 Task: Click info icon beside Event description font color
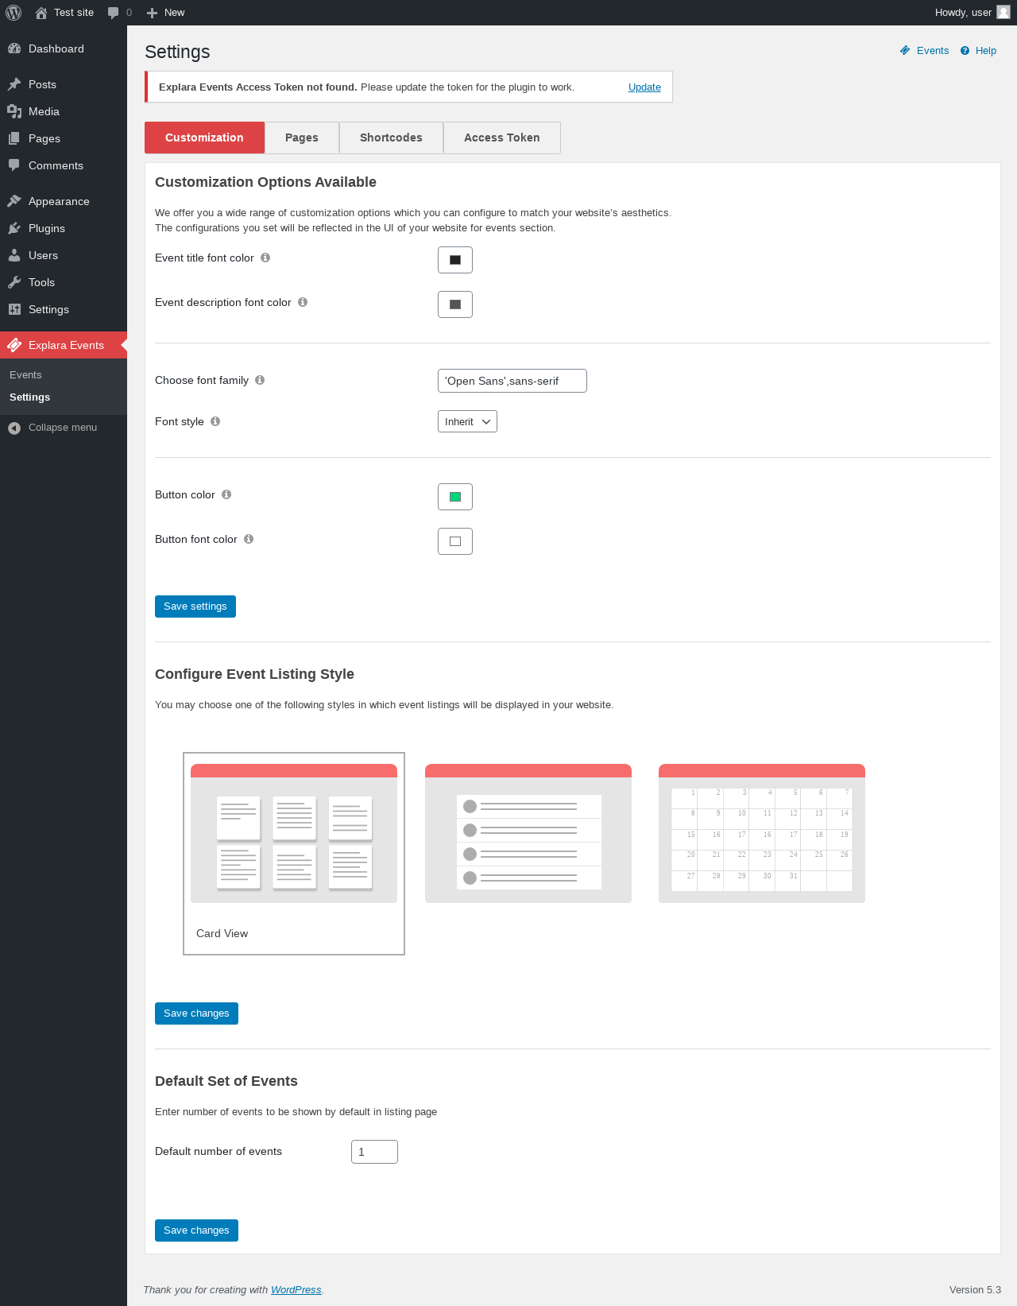point(303,302)
